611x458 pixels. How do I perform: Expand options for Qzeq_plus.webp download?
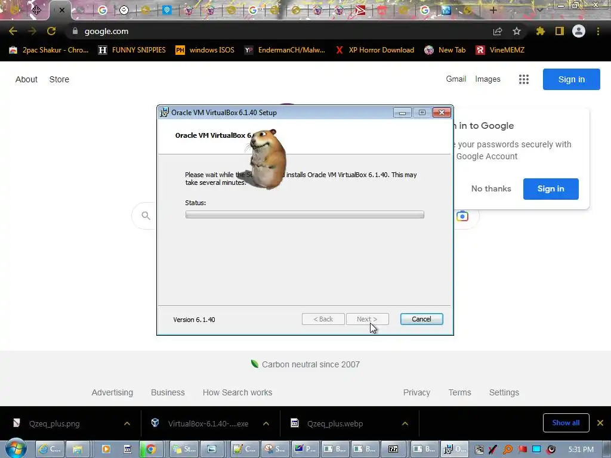[405, 423]
